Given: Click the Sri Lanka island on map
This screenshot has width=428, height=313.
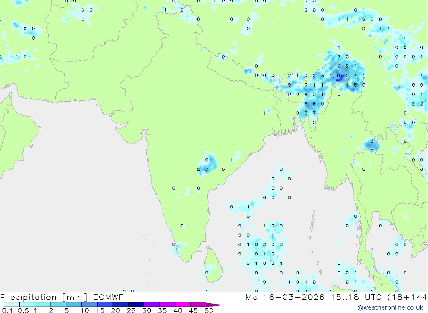Looking at the screenshot, I should tap(213, 265).
